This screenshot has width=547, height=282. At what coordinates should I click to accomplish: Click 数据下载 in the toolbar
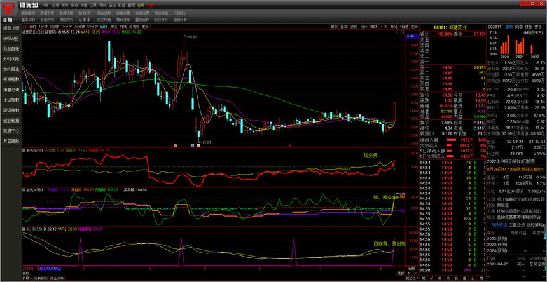click(47, 13)
